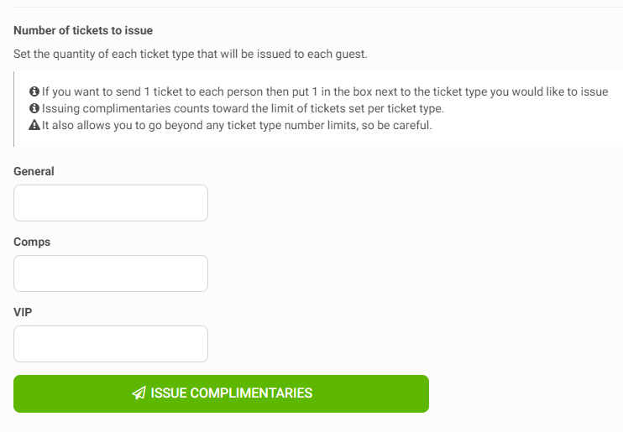The width and height of the screenshot is (623, 432).
Task: Click the paper plane icon on the green button
Action: [x=139, y=393]
